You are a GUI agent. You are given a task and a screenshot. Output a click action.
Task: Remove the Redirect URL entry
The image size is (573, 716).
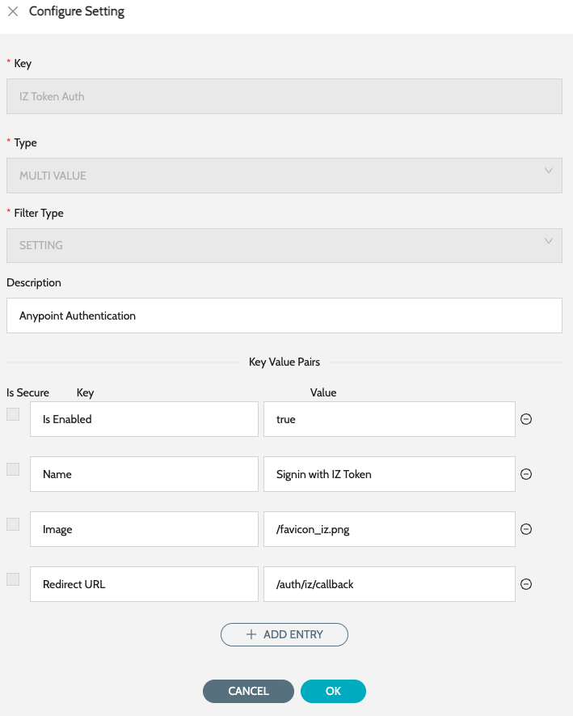526,584
